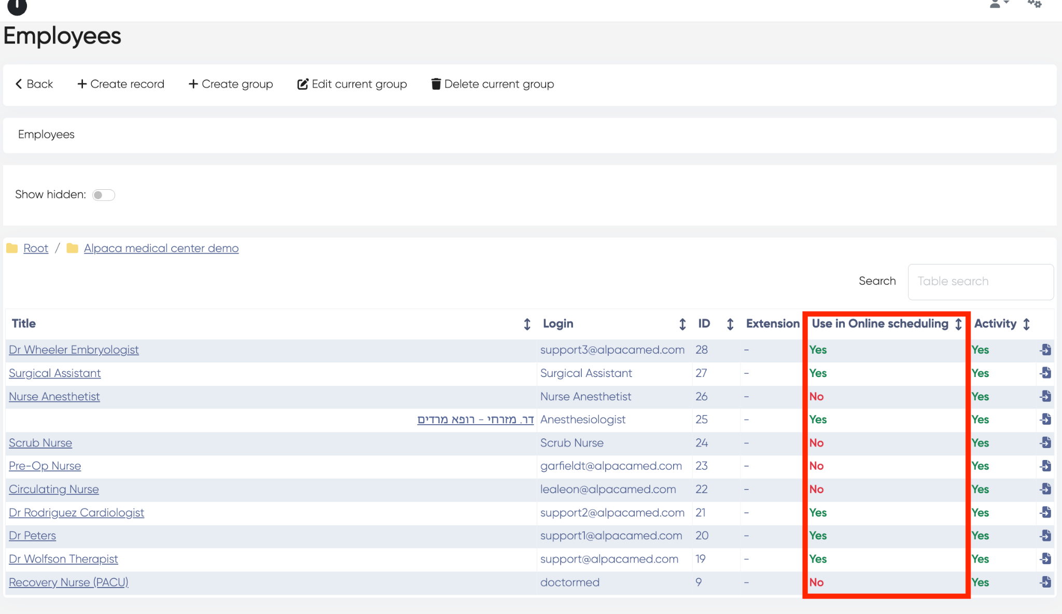Click the user account icon at top right

(996, 4)
